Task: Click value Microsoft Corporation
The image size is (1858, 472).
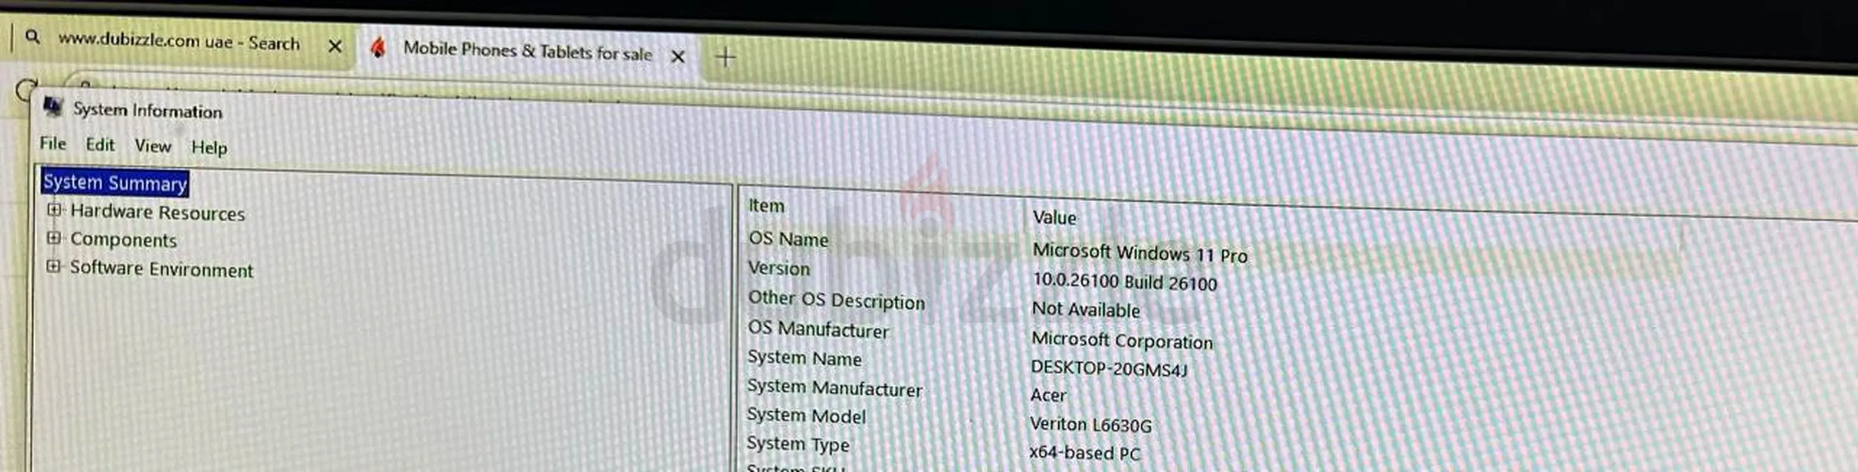Action: pyautogui.click(x=1122, y=340)
